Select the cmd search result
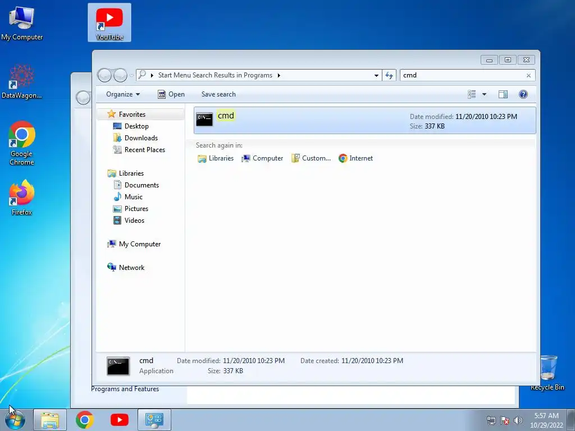 364,121
